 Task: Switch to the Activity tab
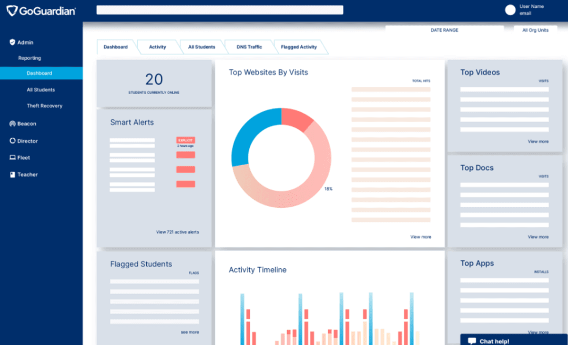(158, 47)
